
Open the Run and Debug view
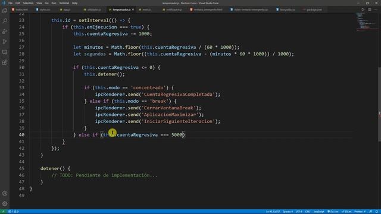[x=5, y=32]
